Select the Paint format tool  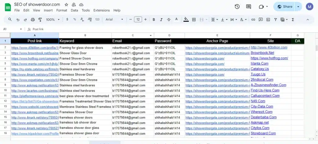coord(40,20)
